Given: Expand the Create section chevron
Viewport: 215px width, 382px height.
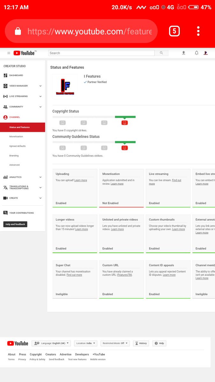Looking at the screenshot, I should coord(40,198).
